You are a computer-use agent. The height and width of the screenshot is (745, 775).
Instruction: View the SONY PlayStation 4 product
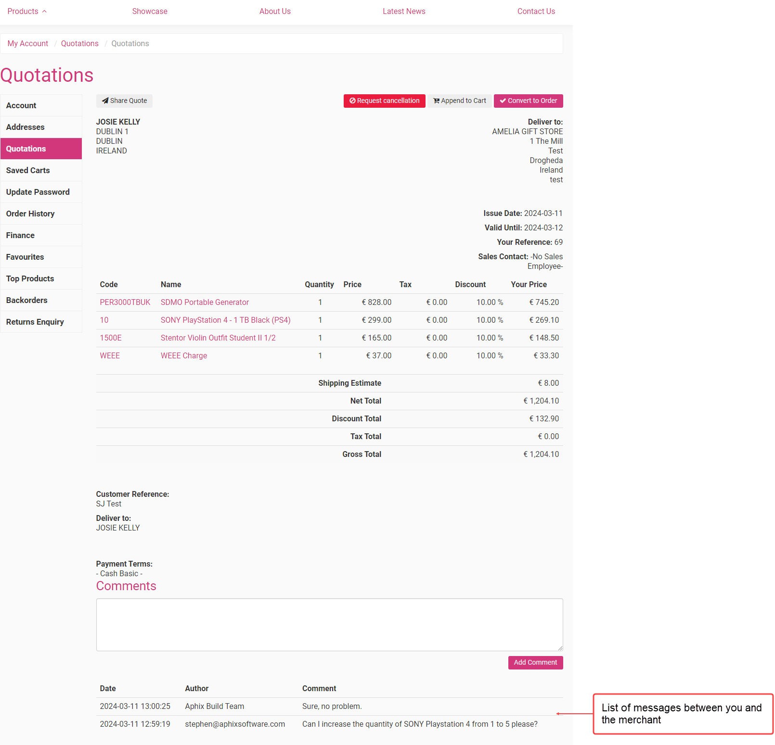225,320
